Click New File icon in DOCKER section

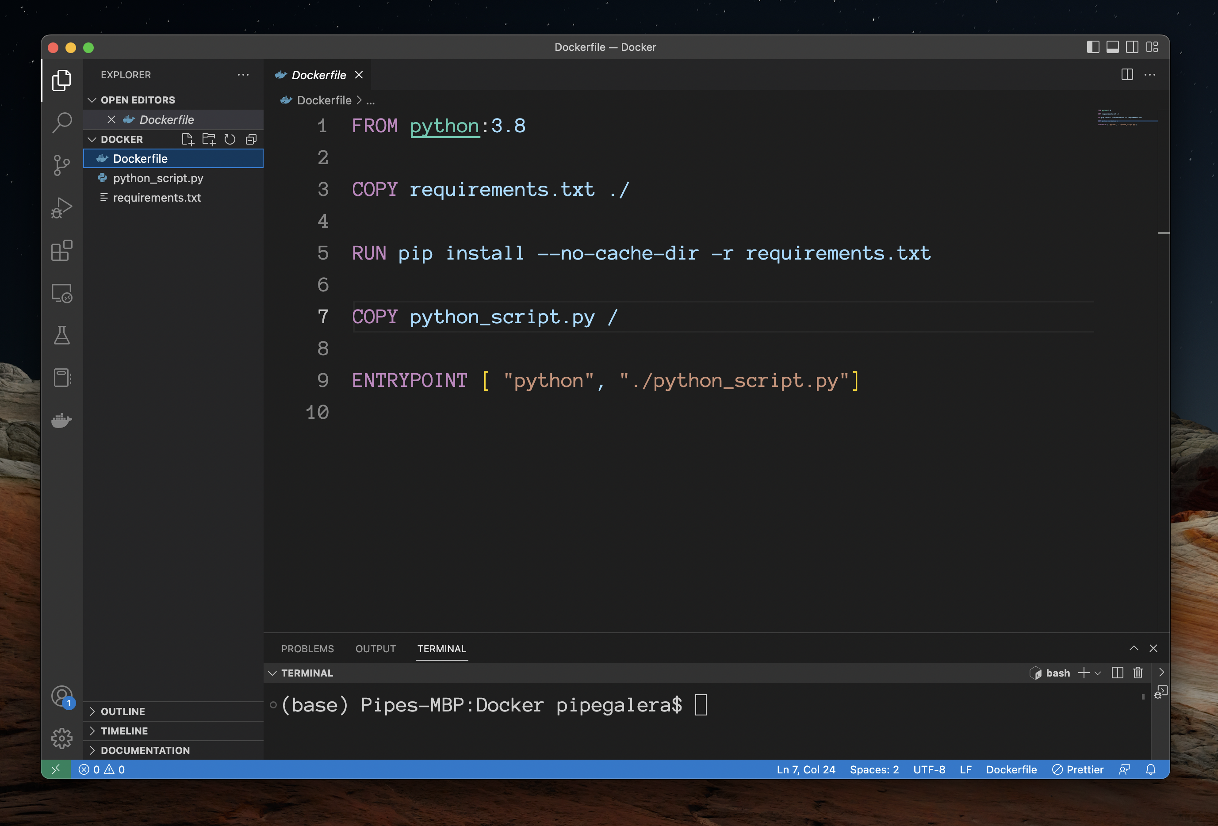coord(187,139)
